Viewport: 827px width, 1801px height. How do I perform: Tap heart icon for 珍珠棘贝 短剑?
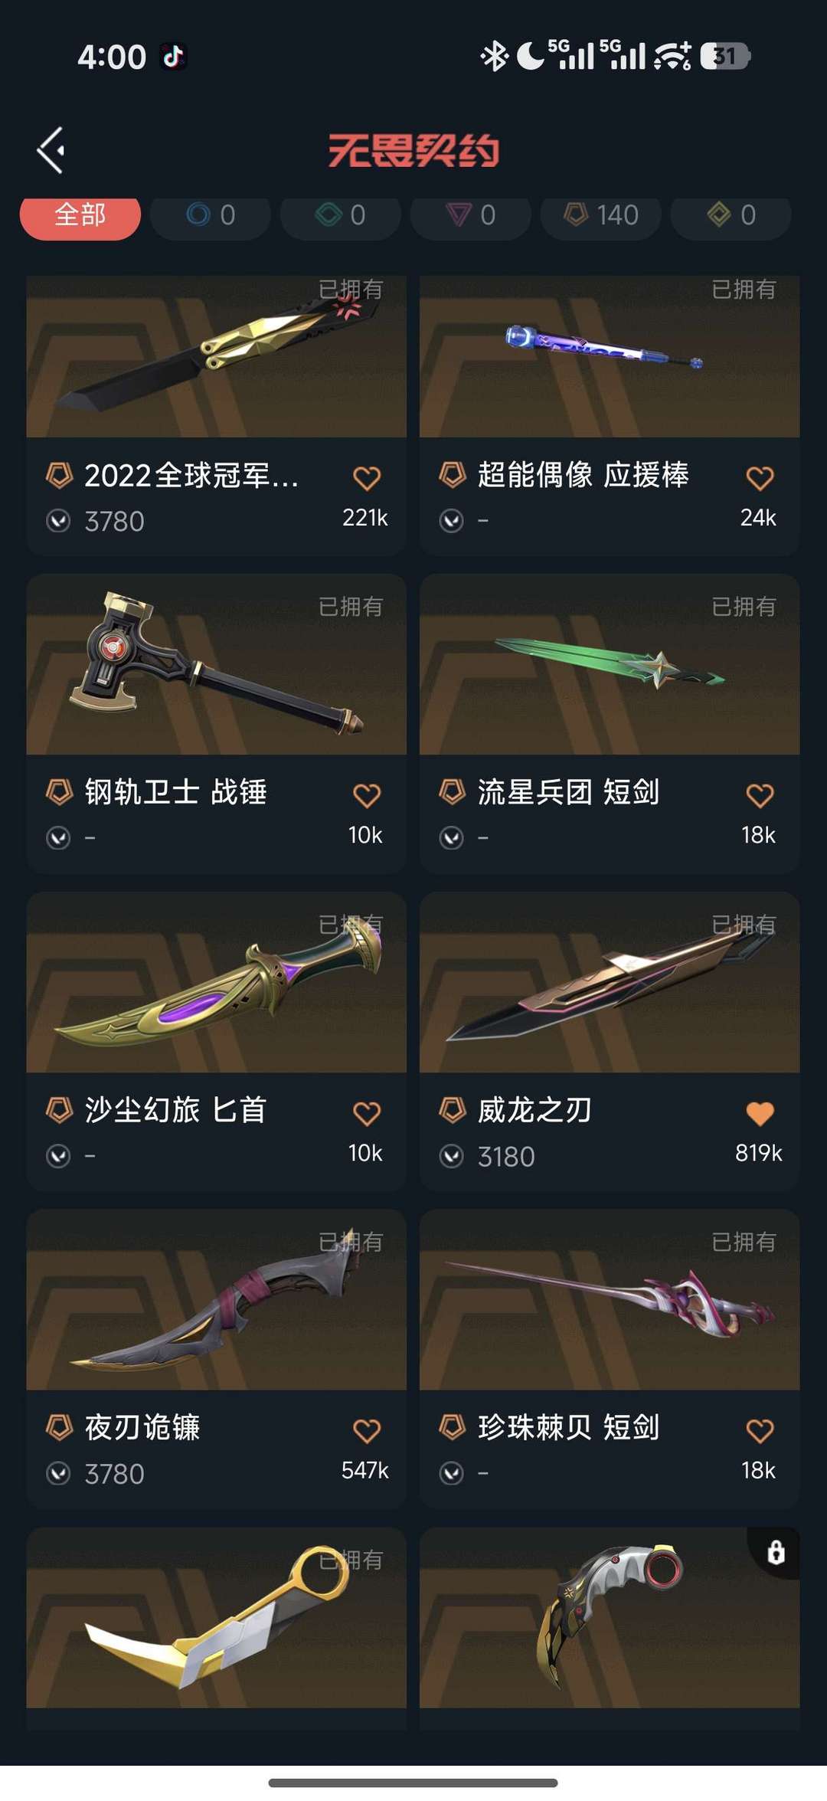point(760,1431)
